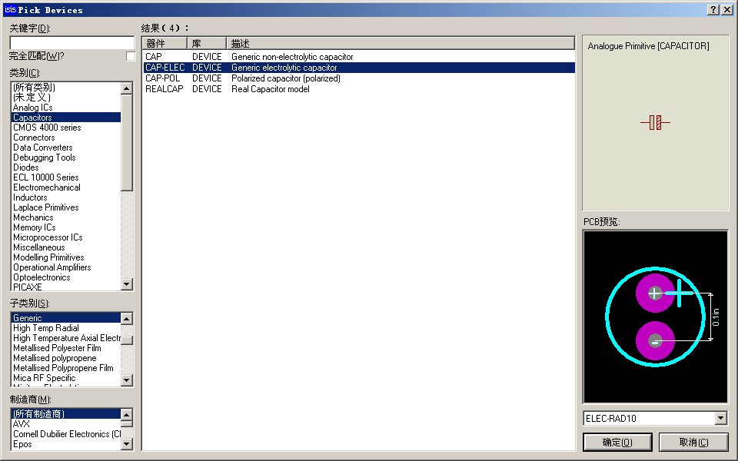Click the capacitor schematic symbol preview
This screenshot has height=461, width=738.
point(655,123)
